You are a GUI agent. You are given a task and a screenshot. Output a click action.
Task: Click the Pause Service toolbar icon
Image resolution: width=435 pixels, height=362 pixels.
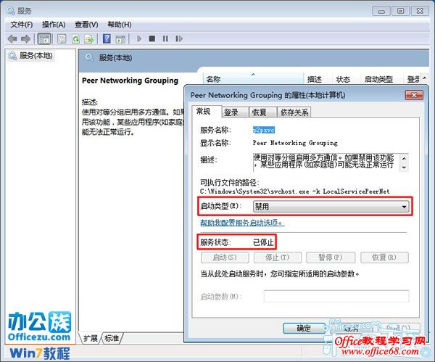[x=165, y=38]
